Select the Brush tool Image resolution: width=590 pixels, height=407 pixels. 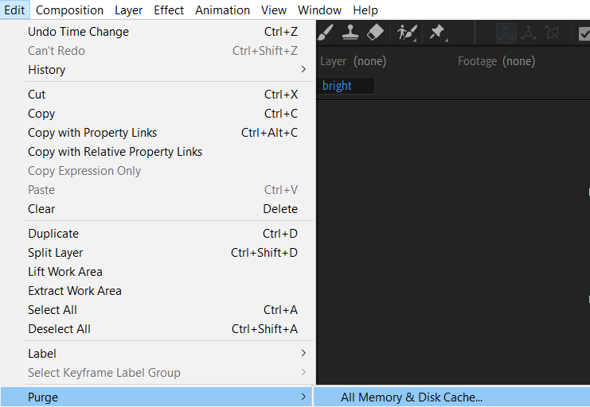pos(326,33)
